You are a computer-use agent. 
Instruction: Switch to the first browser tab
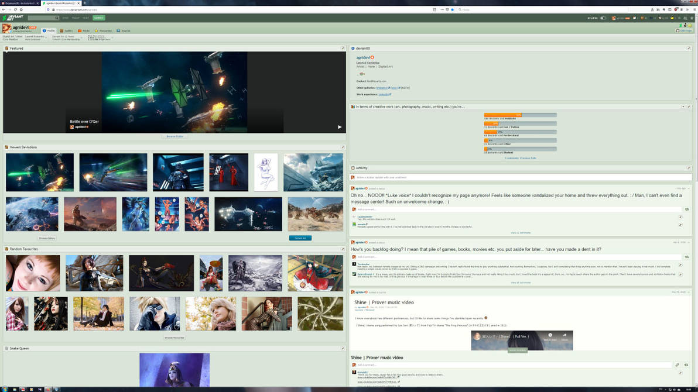pos(20,3)
